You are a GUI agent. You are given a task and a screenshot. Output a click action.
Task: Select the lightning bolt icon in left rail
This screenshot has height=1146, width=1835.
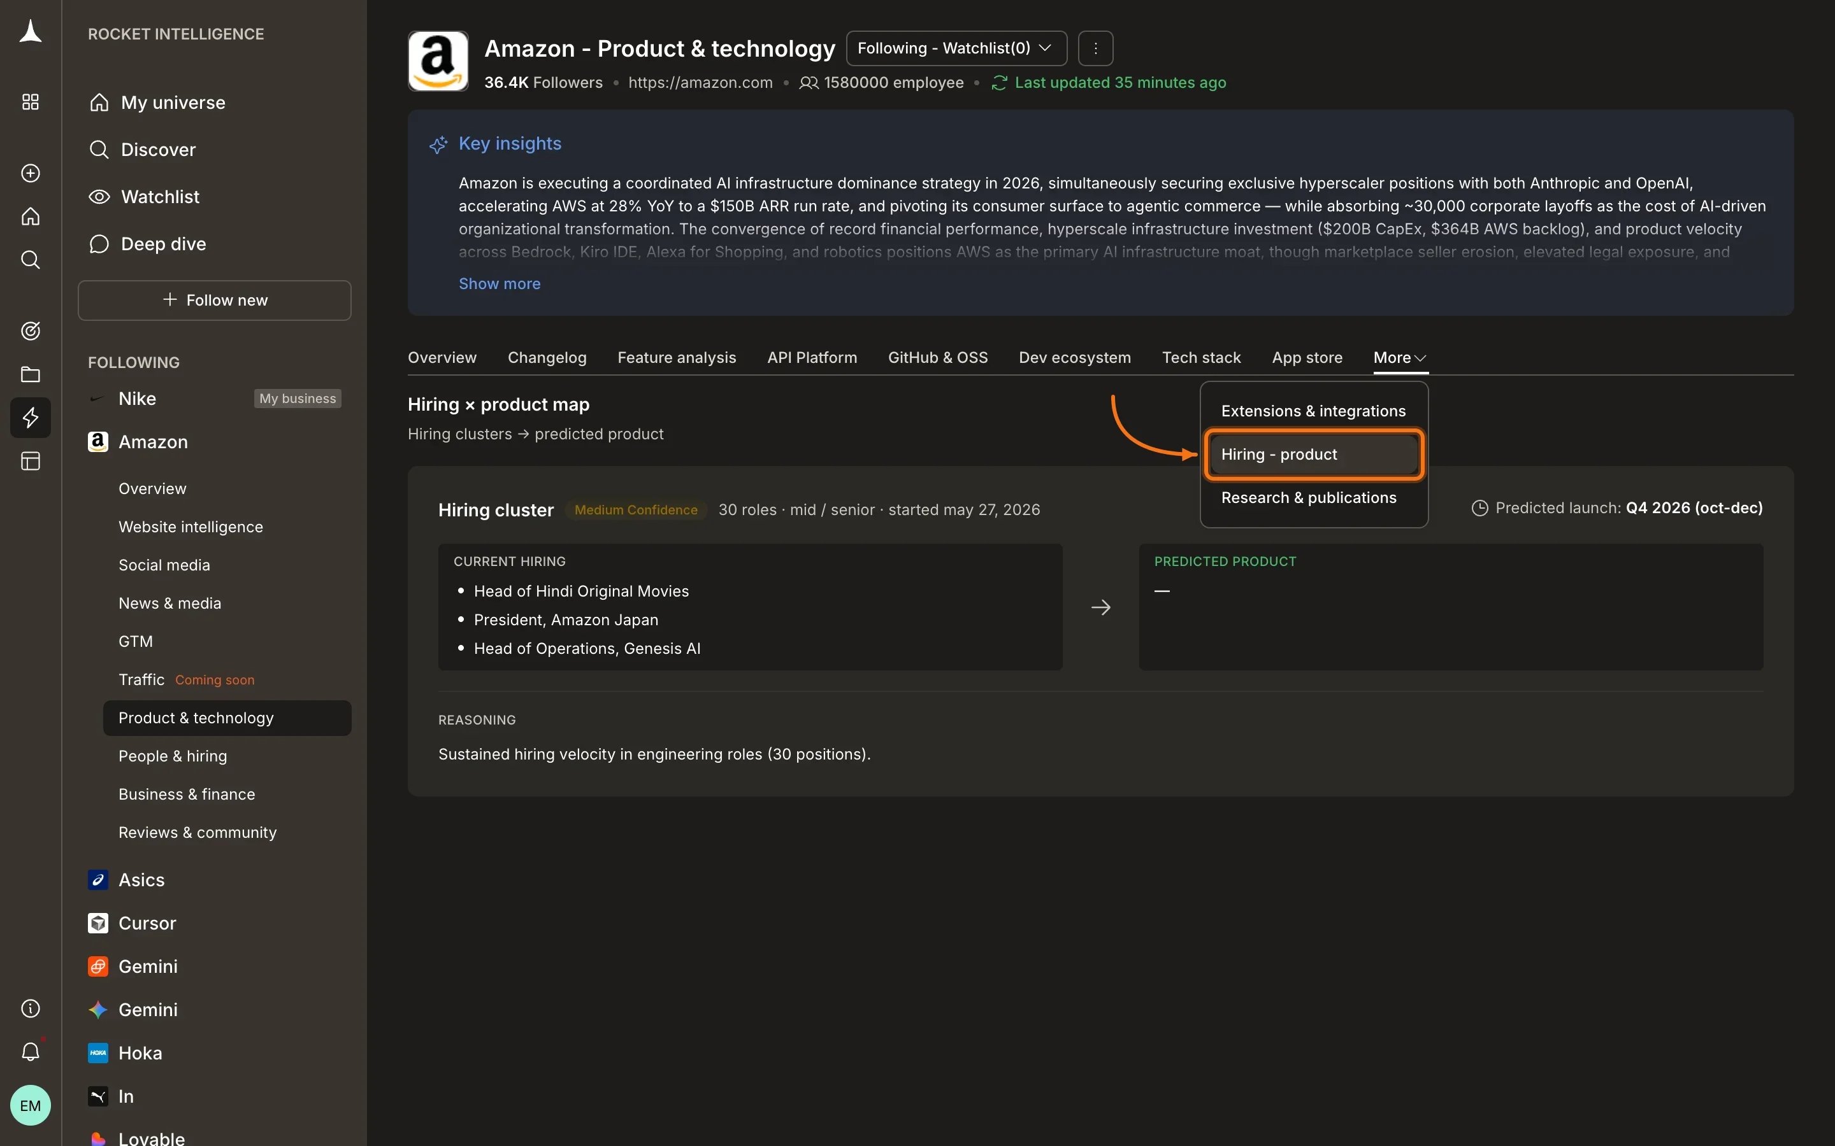tap(31, 418)
